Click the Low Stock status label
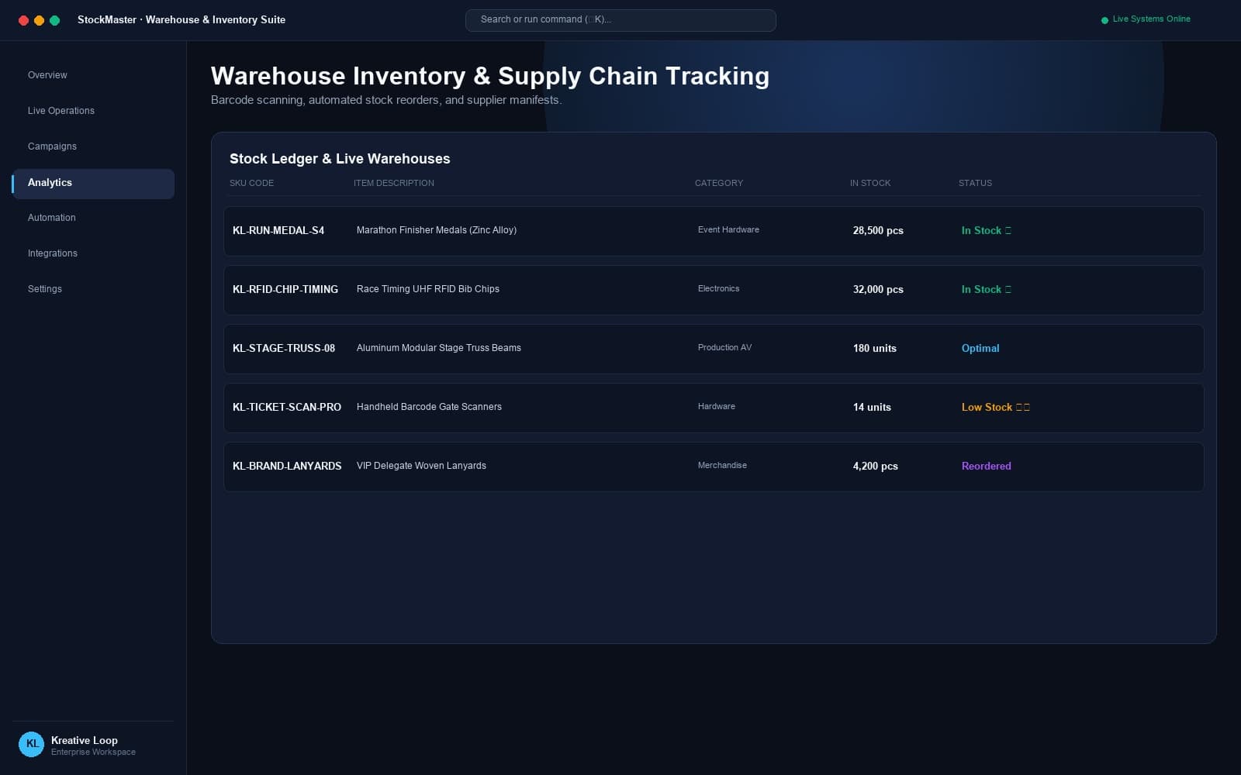This screenshot has width=1241, height=775. pos(996,408)
